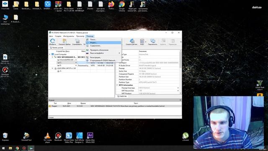Open the Инструменты menu
Image resolution: width=268 pixels, height=151 pixels.
tap(69, 36)
